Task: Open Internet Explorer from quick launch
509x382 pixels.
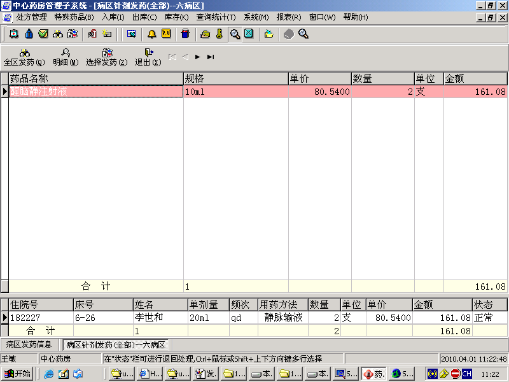Action: [49, 374]
